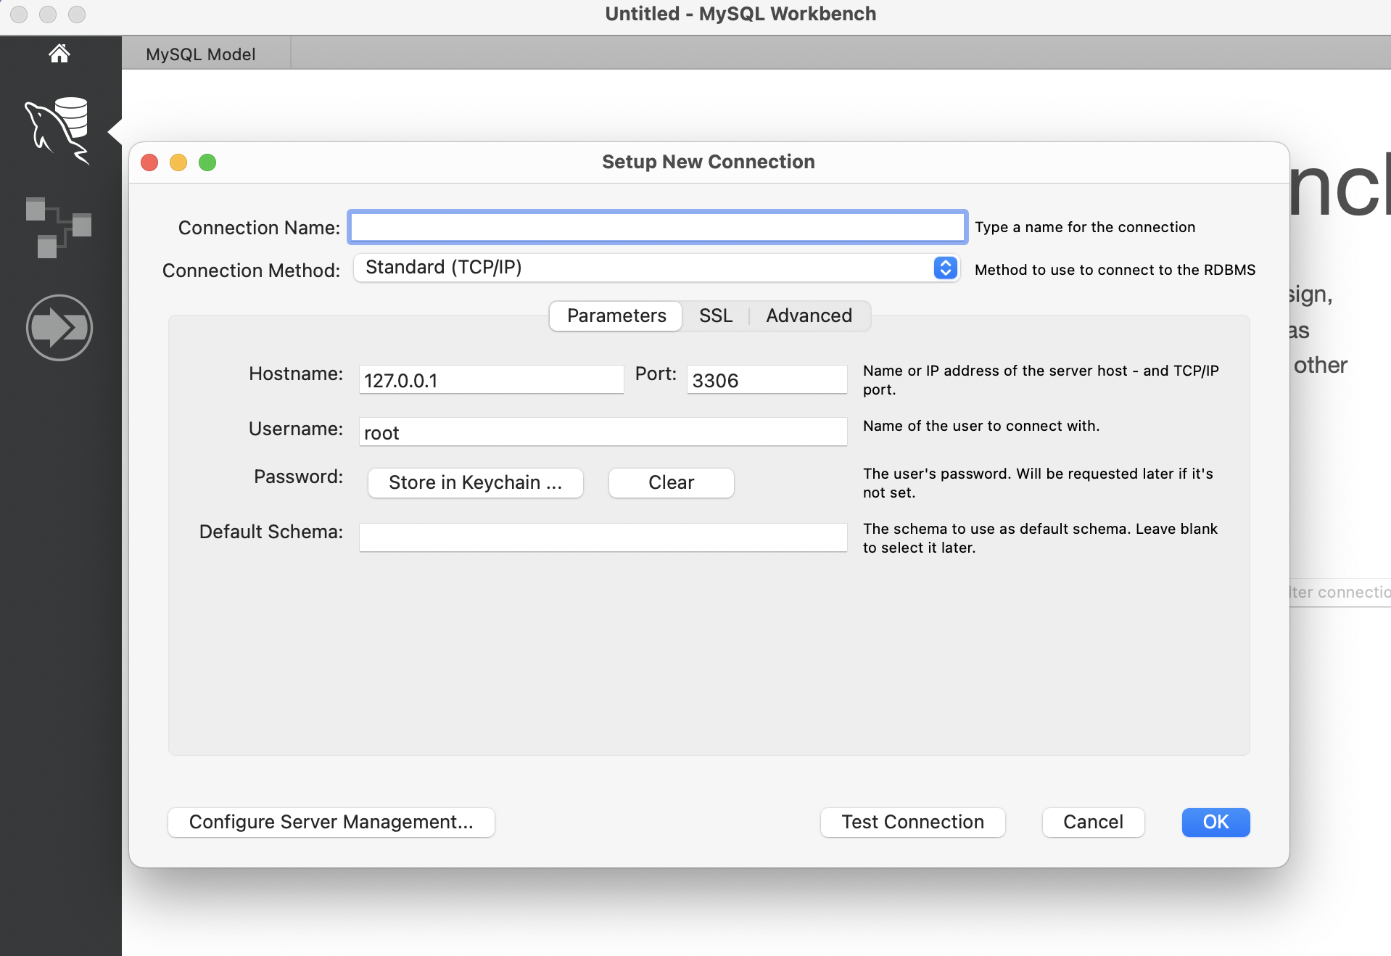
Task: Minimize the Setup New Connection dialog
Action: (178, 162)
